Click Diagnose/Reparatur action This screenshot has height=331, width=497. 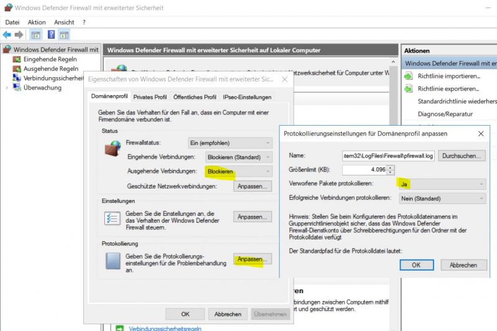point(445,114)
